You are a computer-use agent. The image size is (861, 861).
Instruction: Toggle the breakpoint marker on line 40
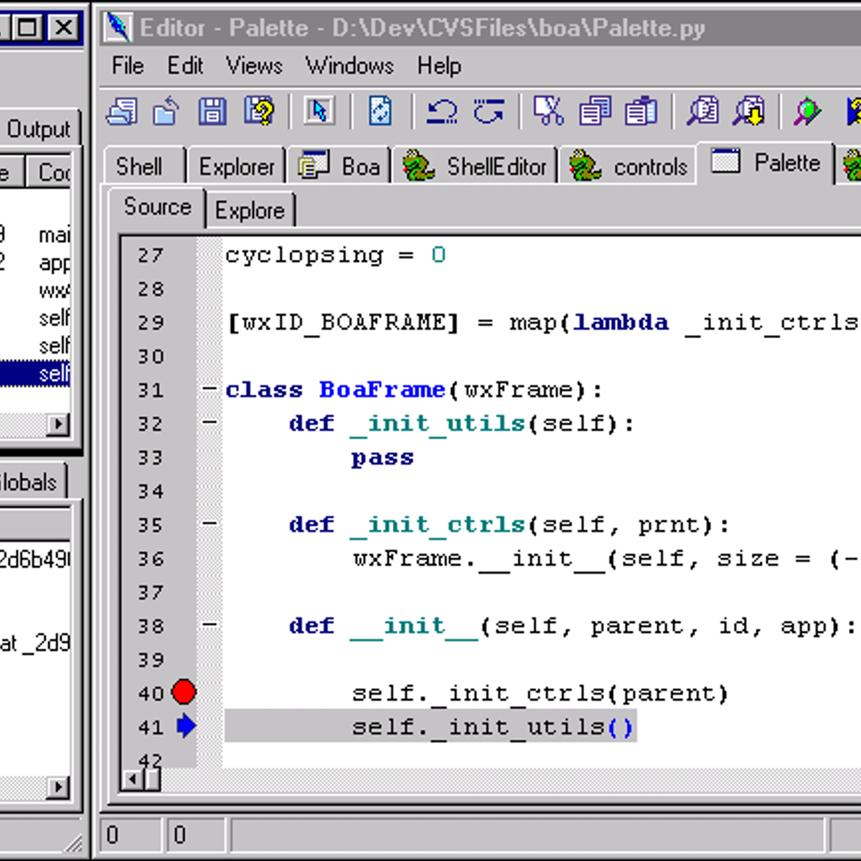(x=184, y=692)
